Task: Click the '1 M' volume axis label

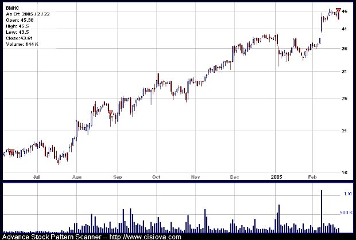Action: coord(348,194)
